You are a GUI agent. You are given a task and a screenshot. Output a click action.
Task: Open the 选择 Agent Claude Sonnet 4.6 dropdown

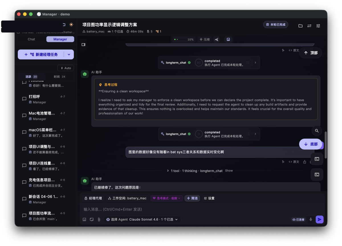tap(142, 219)
